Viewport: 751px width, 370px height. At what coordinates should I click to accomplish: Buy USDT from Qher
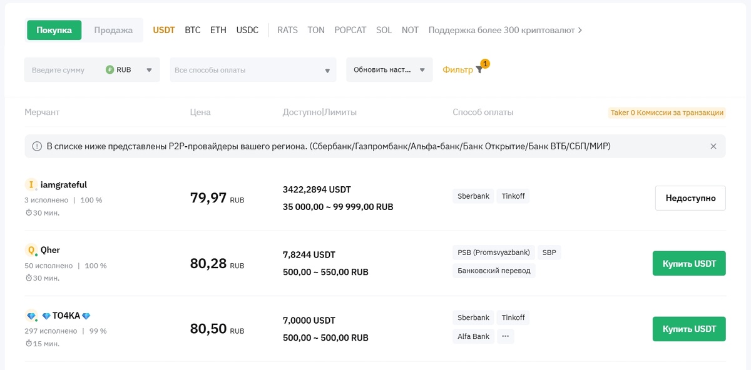coord(689,263)
